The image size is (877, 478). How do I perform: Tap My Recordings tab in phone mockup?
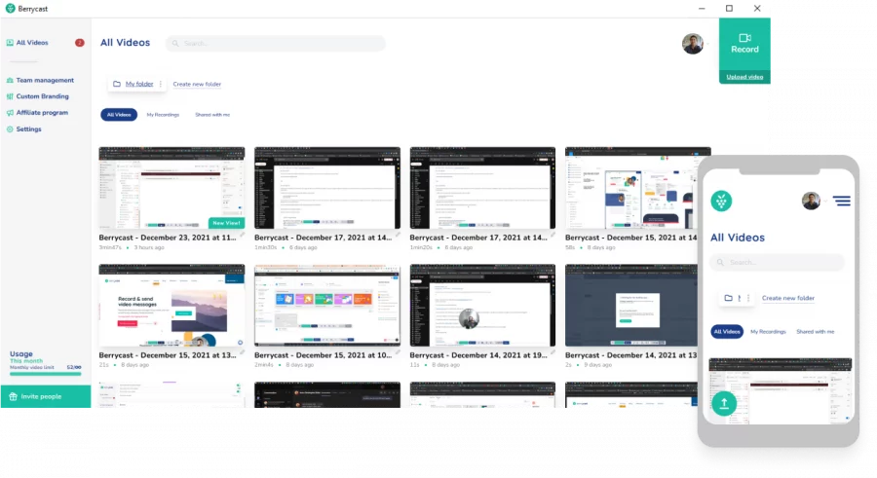coord(768,332)
